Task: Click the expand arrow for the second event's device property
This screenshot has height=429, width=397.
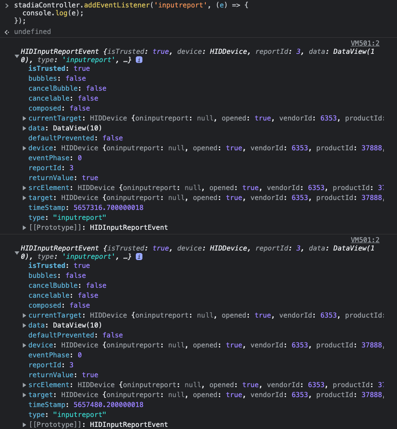Action: [x=24, y=345]
